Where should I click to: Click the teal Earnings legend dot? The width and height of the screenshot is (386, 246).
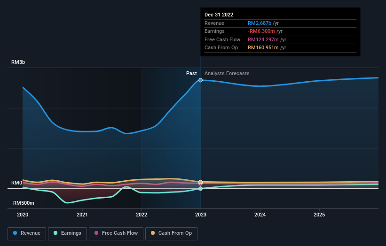pyautogui.click(x=55, y=233)
